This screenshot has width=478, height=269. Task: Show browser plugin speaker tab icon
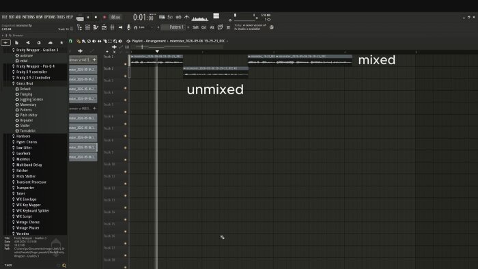28,42
